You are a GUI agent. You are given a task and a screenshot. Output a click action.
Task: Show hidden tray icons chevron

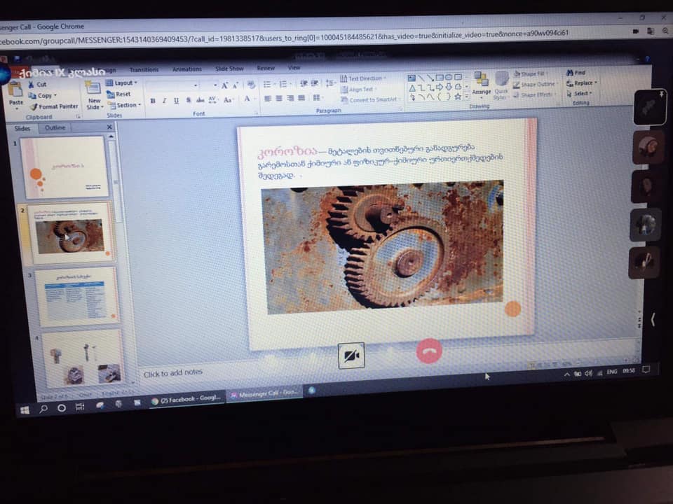(567, 374)
